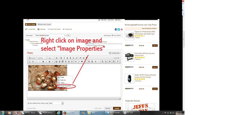Screen dimensions: 242x115
Task: Choose 'Edit Link' in the context menu
Action: 63,80
